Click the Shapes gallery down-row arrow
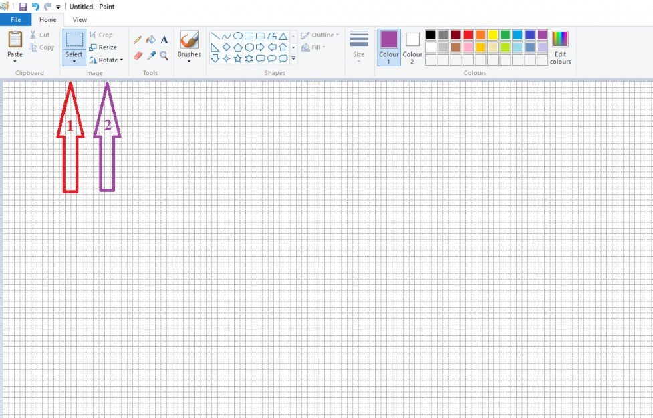The width and height of the screenshot is (653, 418). [293, 47]
